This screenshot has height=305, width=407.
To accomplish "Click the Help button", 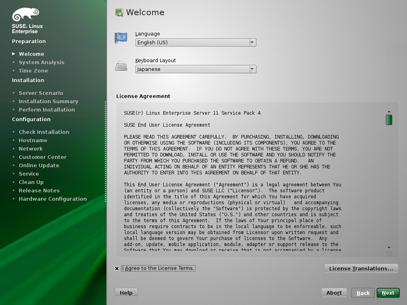I will (x=126, y=293).
